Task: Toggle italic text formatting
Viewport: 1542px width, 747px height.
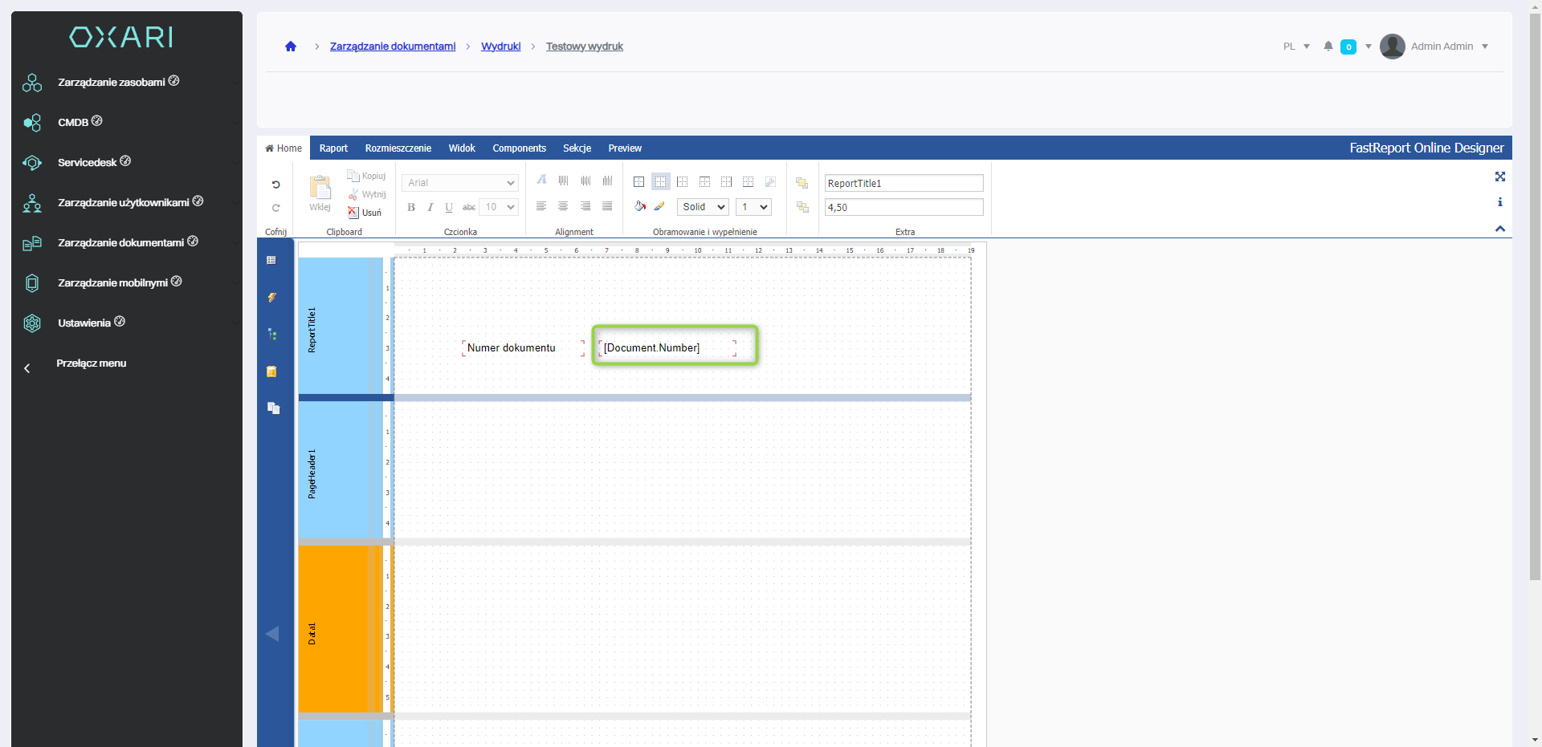Action: pyautogui.click(x=430, y=207)
